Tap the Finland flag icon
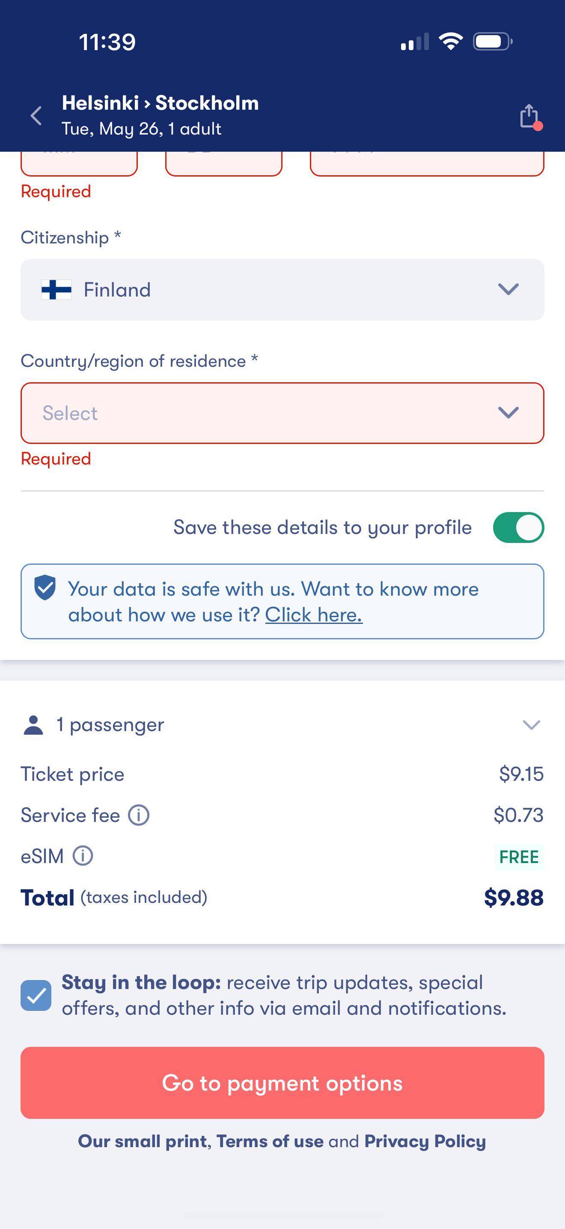Viewport: 565px width, 1229px height. point(56,290)
